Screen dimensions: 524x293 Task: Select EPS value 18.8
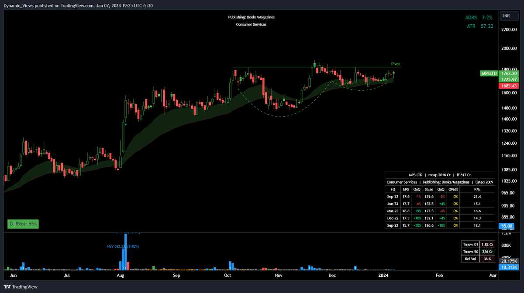coord(405,211)
